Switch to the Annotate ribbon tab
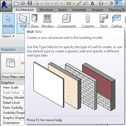 point(79,10)
